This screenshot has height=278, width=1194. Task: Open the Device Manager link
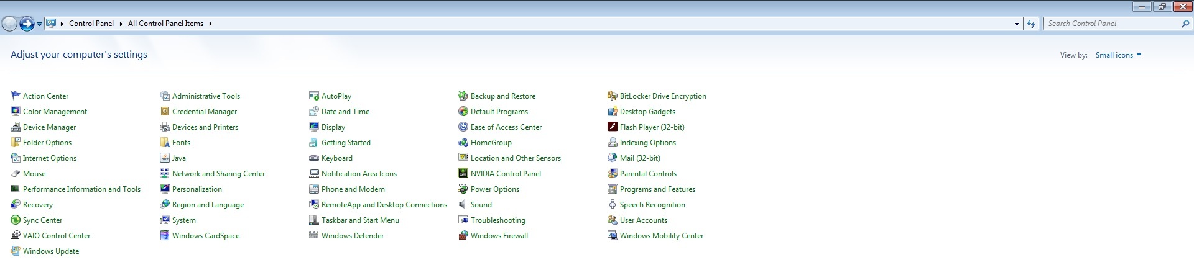(x=49, y=127)
